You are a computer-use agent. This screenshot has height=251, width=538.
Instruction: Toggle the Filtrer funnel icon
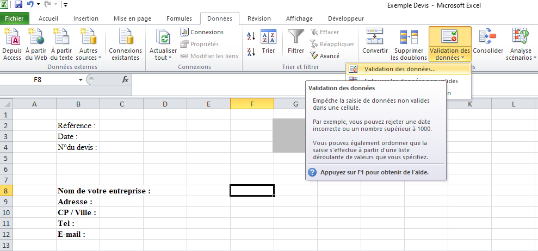[296, 42]
